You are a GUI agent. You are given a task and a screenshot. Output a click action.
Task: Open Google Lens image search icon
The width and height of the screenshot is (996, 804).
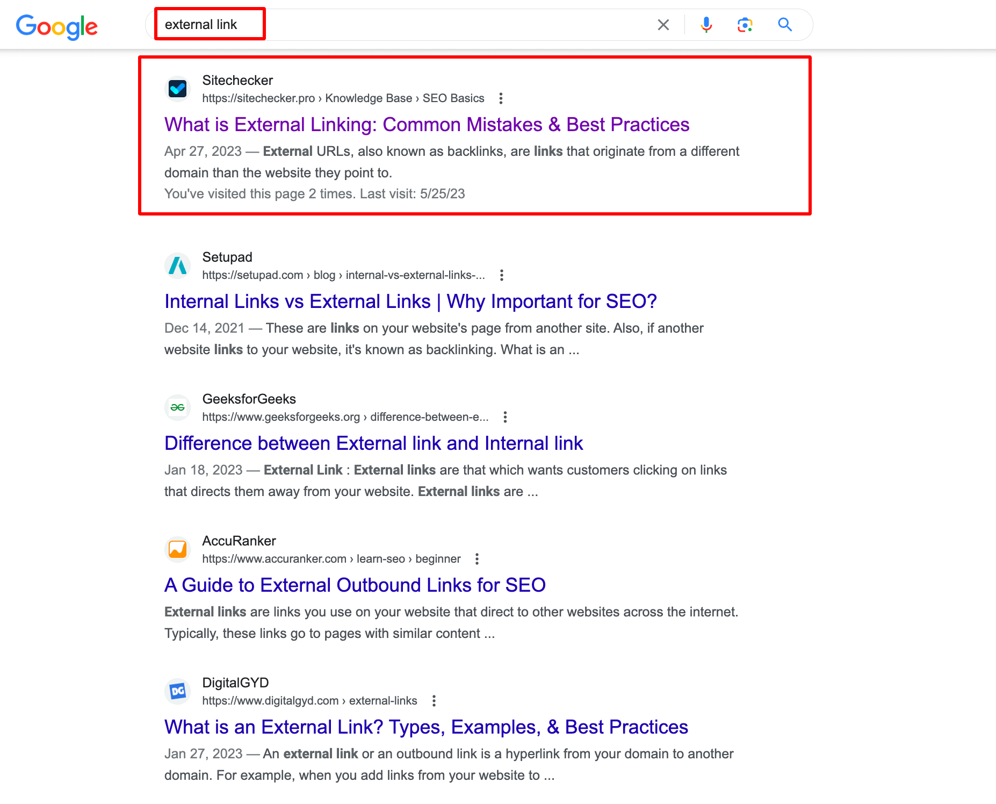tap(745, 25)
